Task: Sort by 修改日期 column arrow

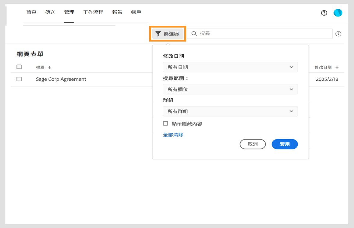Action: (x=337, y=67)
